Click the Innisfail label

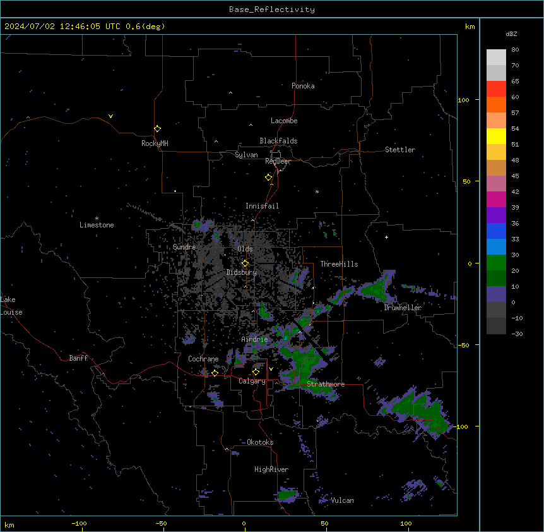[x=262, y=206]
